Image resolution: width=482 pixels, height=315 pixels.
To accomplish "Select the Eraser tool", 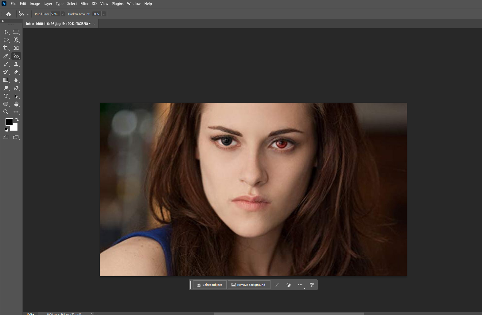I will 16,72.
